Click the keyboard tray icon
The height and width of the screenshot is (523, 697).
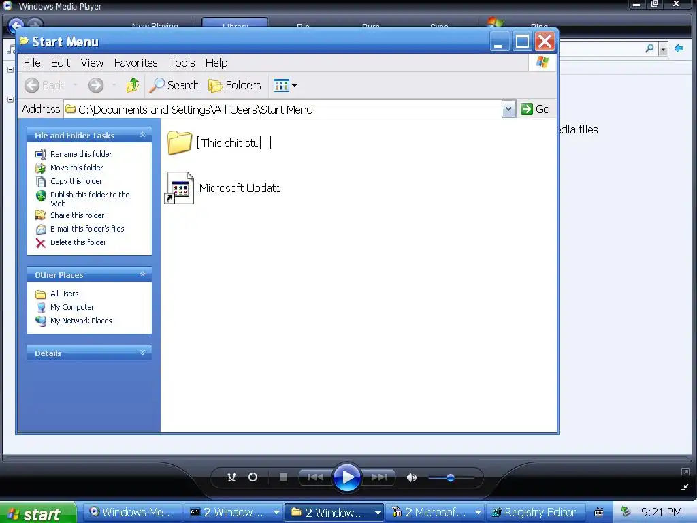599,512
